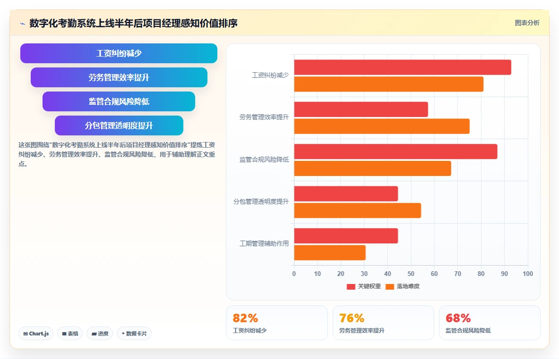This screenshot has height=359, width=559.
Task: Click the 工资纠纷减少 chart axis label
Action: coord(270,75)
